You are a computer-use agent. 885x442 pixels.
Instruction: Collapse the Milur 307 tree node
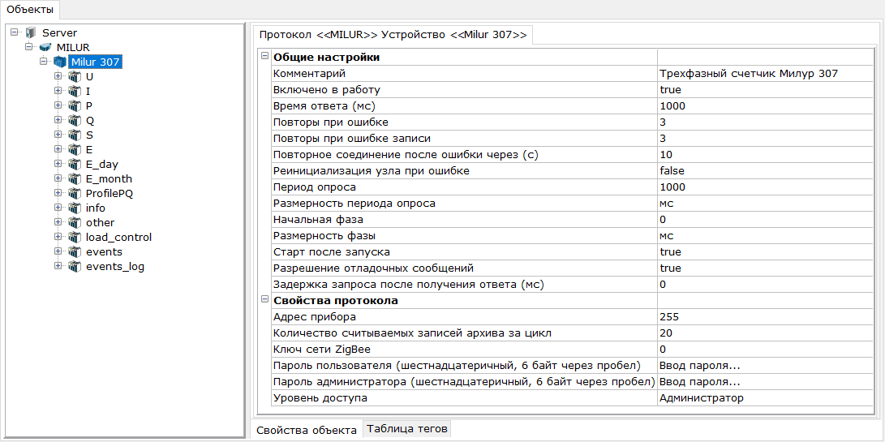coord(44,62)
